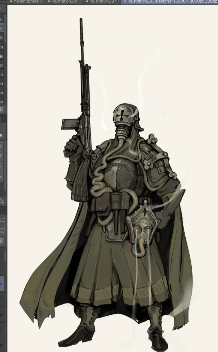Select the Illustration297 document tab

103,2
